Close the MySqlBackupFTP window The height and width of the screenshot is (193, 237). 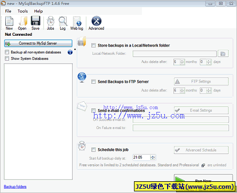231,3
